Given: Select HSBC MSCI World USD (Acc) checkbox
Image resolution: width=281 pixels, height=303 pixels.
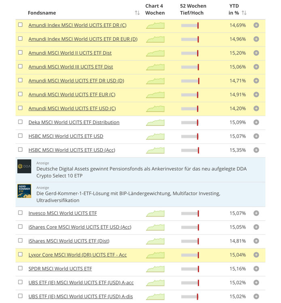Looking at the screenshot, I should point(20,149).
